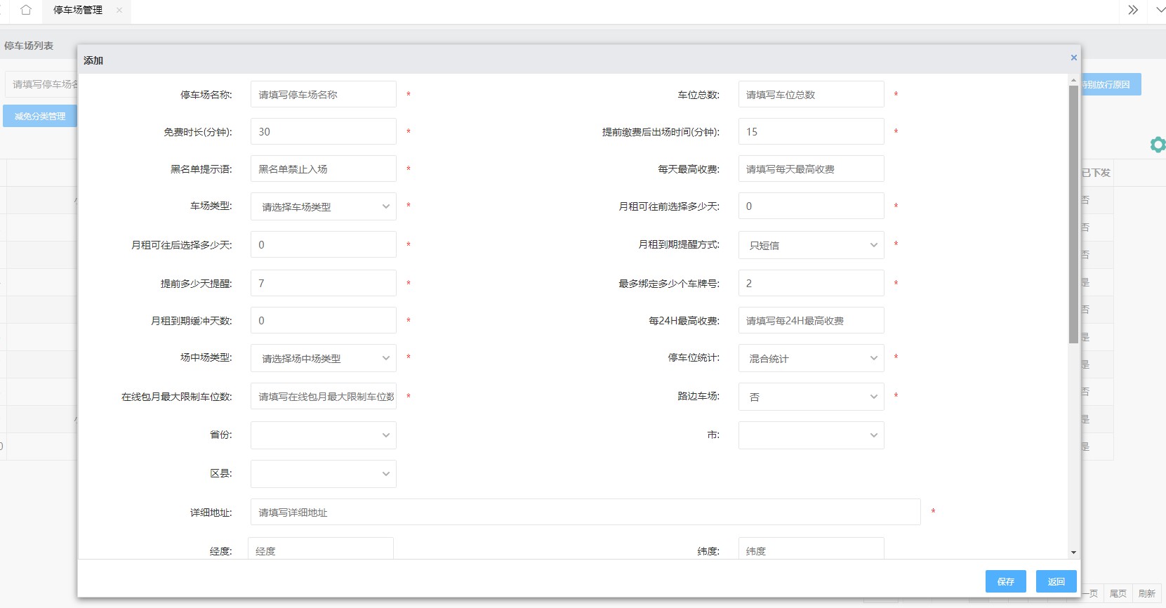Click 停车场列表 heading text
The height and width of the screenshot is (608, 1166).
tap(29, 46)
